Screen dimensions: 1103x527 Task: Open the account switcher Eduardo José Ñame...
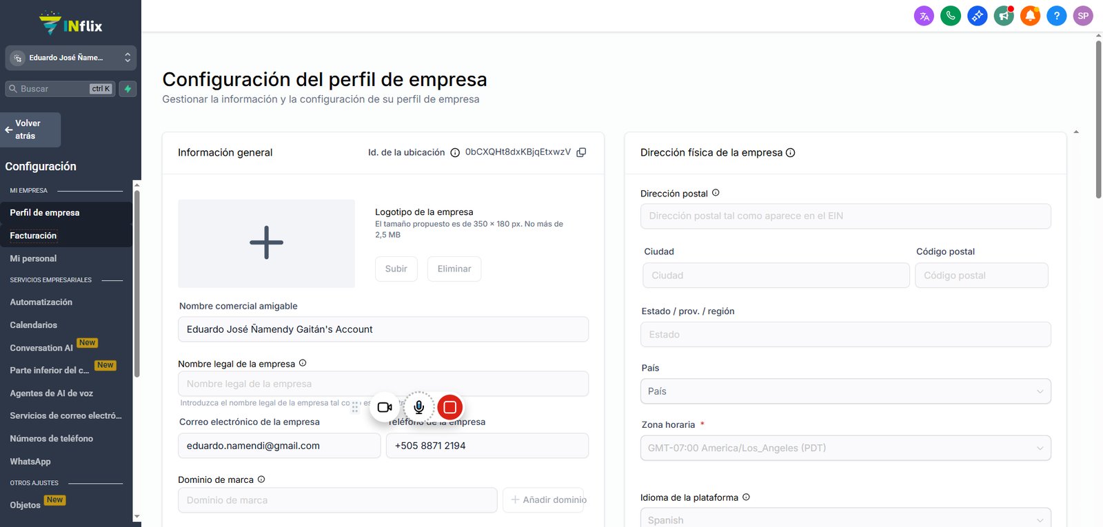tap(70, 58)
